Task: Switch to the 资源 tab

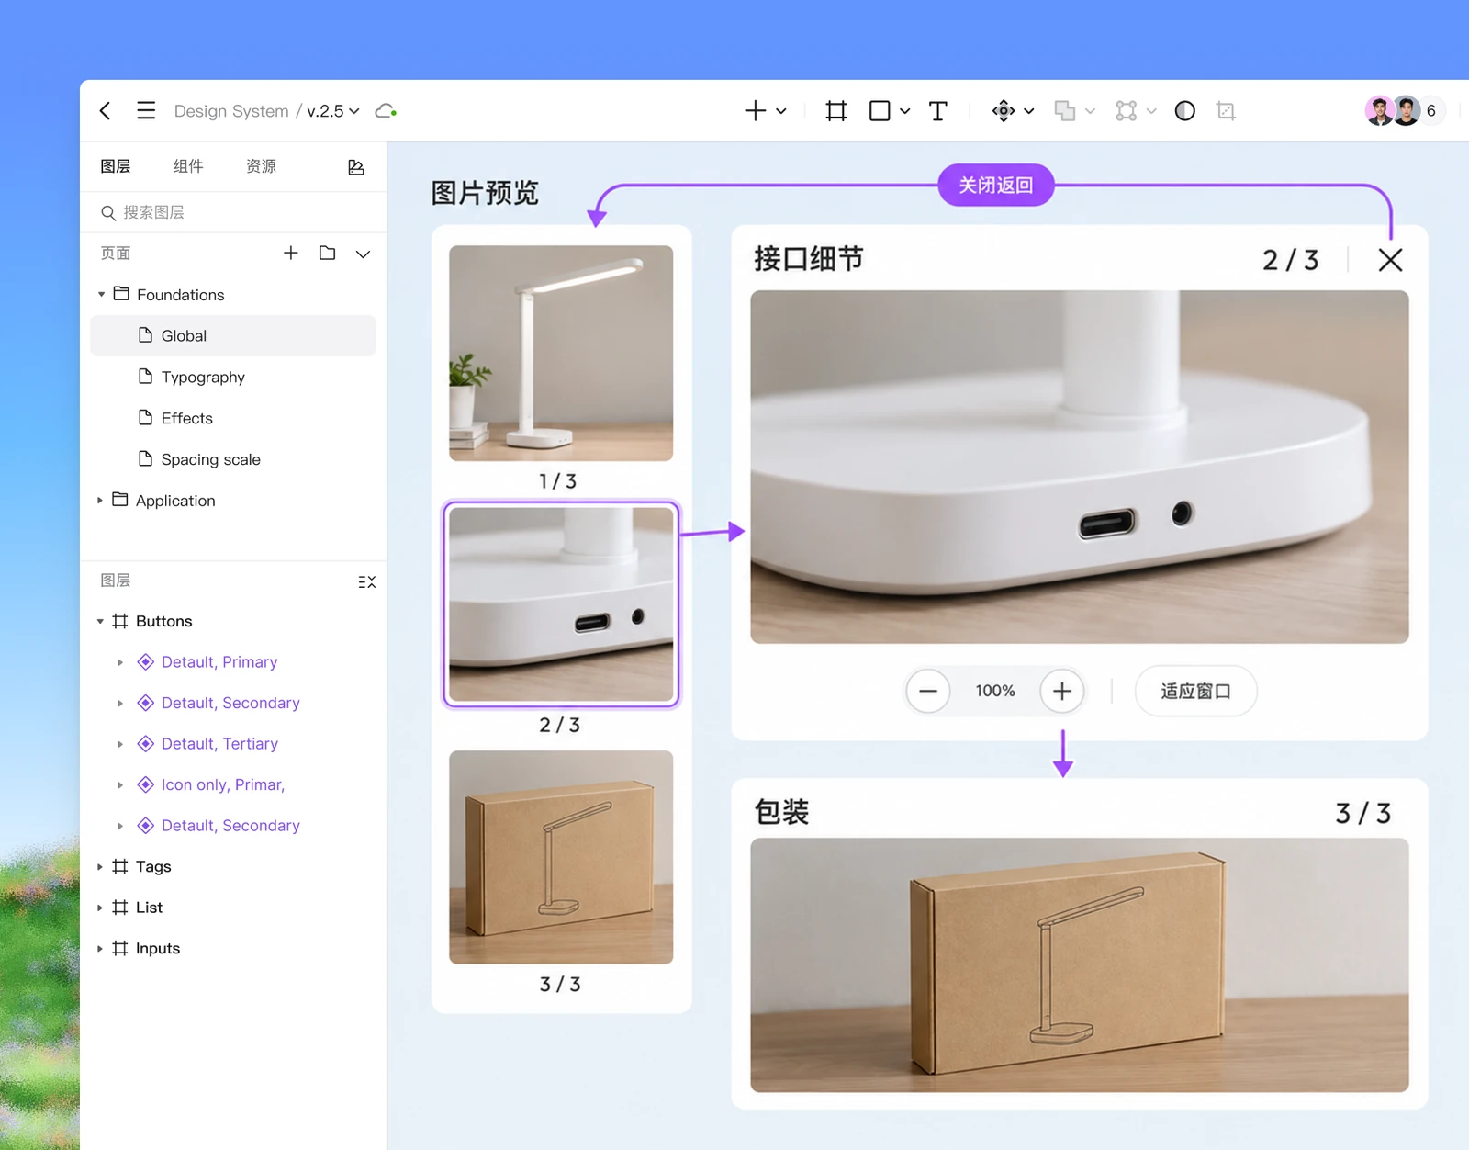Action: 261,166
